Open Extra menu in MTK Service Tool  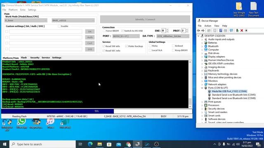23,10
